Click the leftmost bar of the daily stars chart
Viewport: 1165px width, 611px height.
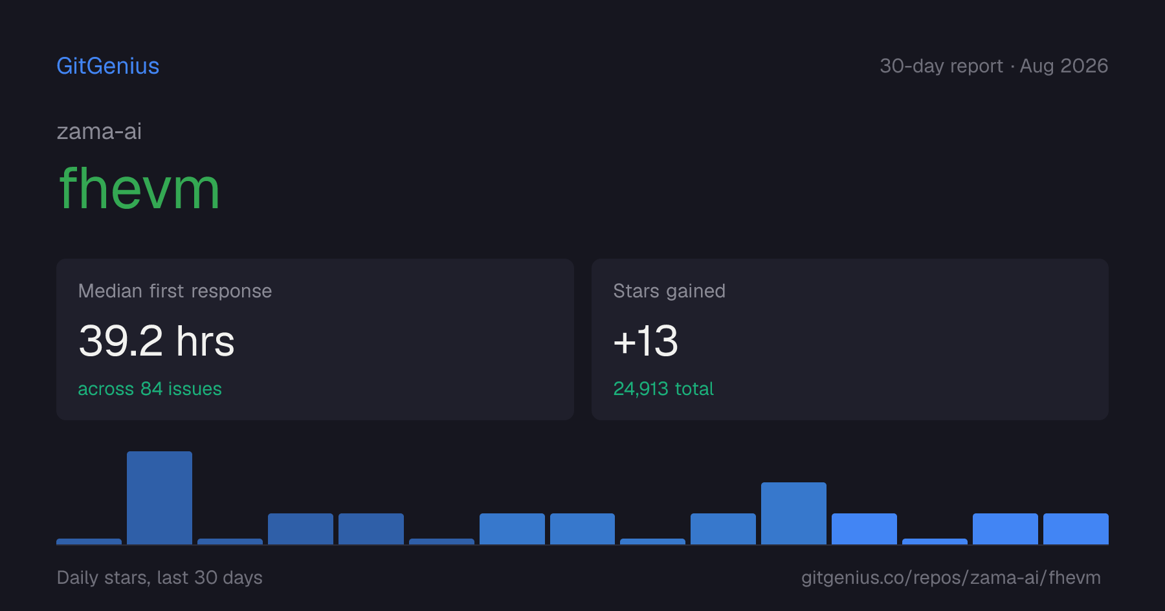pyautogui.click(x=89, y=541)
